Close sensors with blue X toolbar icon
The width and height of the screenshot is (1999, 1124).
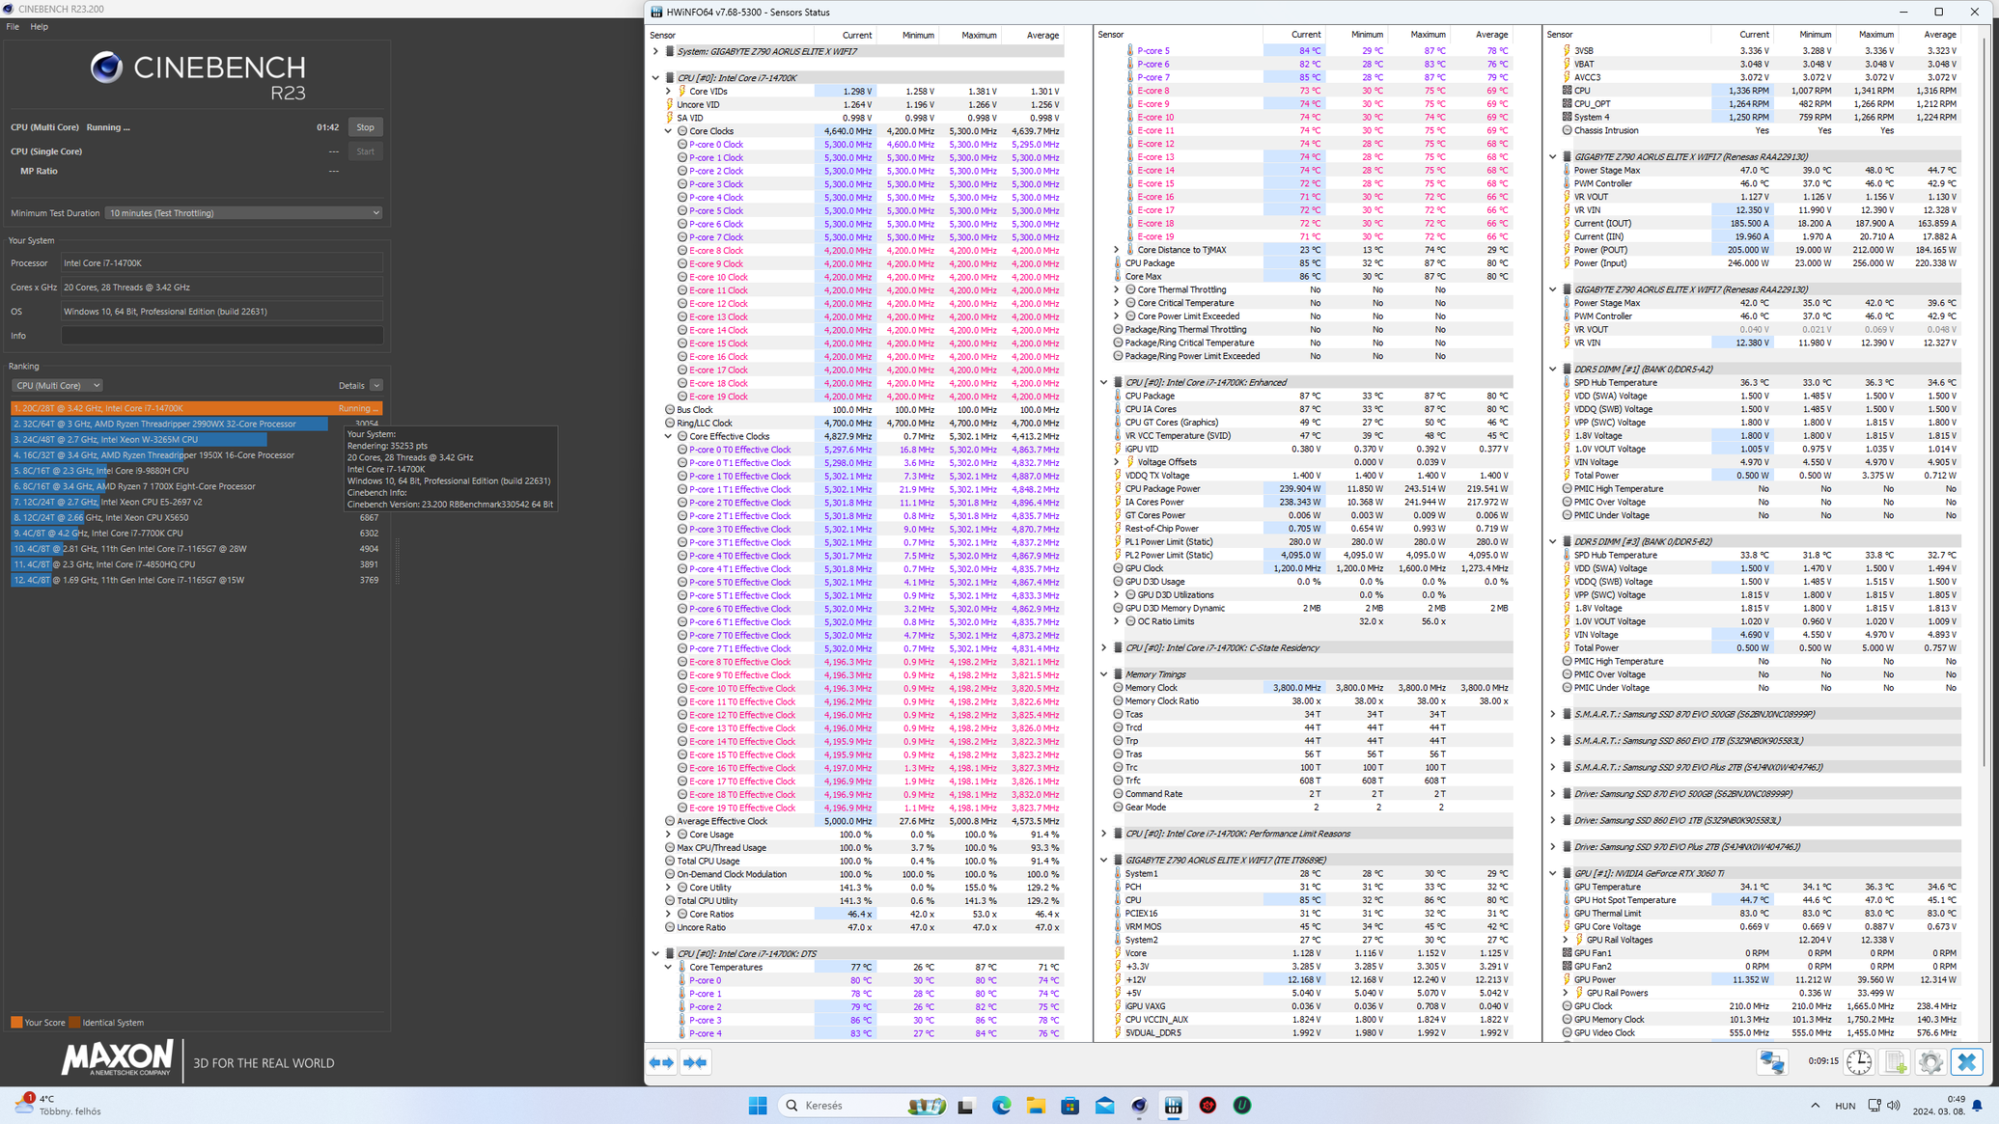click(x=1966, y=1062)
